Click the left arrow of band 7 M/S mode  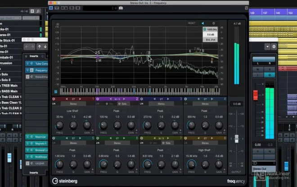tap(154, 138)
